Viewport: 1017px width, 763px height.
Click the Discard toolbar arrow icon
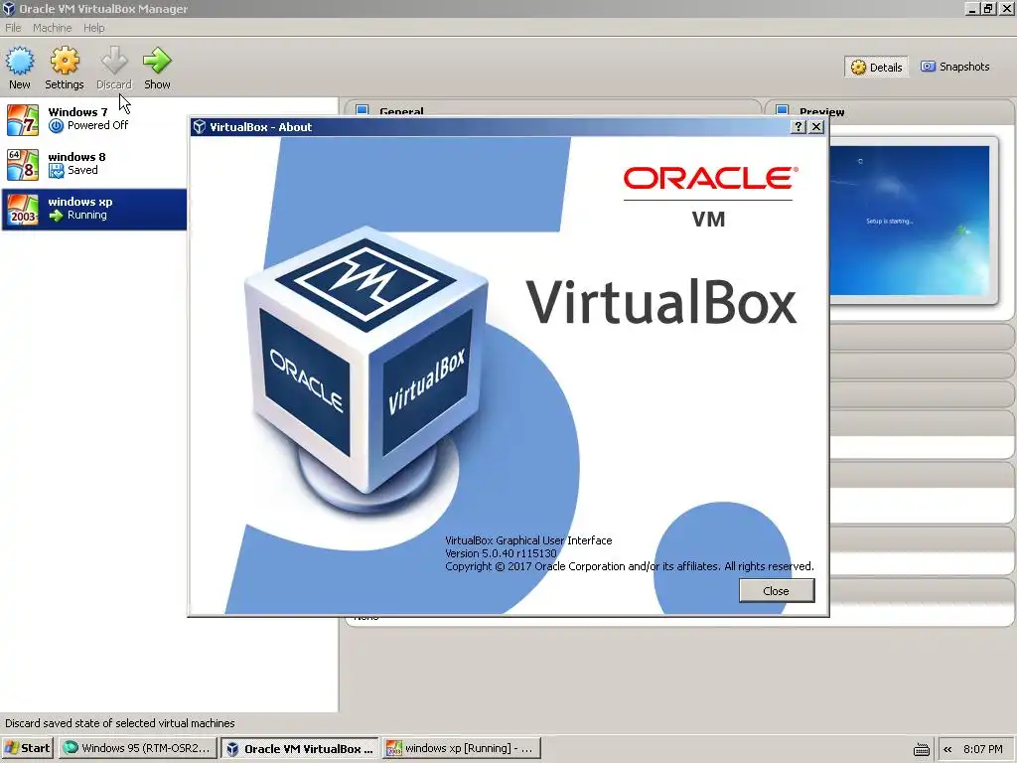point(114,61)
